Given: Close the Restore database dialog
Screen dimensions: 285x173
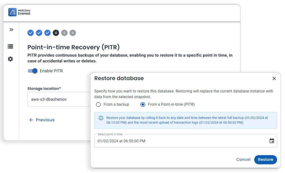Looking at the screenshot, I should pyautogui.click(x=274, y=79).
